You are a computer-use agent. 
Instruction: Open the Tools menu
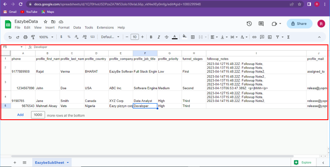coord(89,28)
